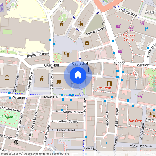Select the Civic Hall building icon beside Calverley Street
This screenshot has width=156, height=156.
click(x=42, y=79)
